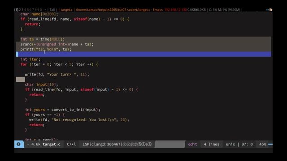Click the char input[10]; declaration

(41, 85)
